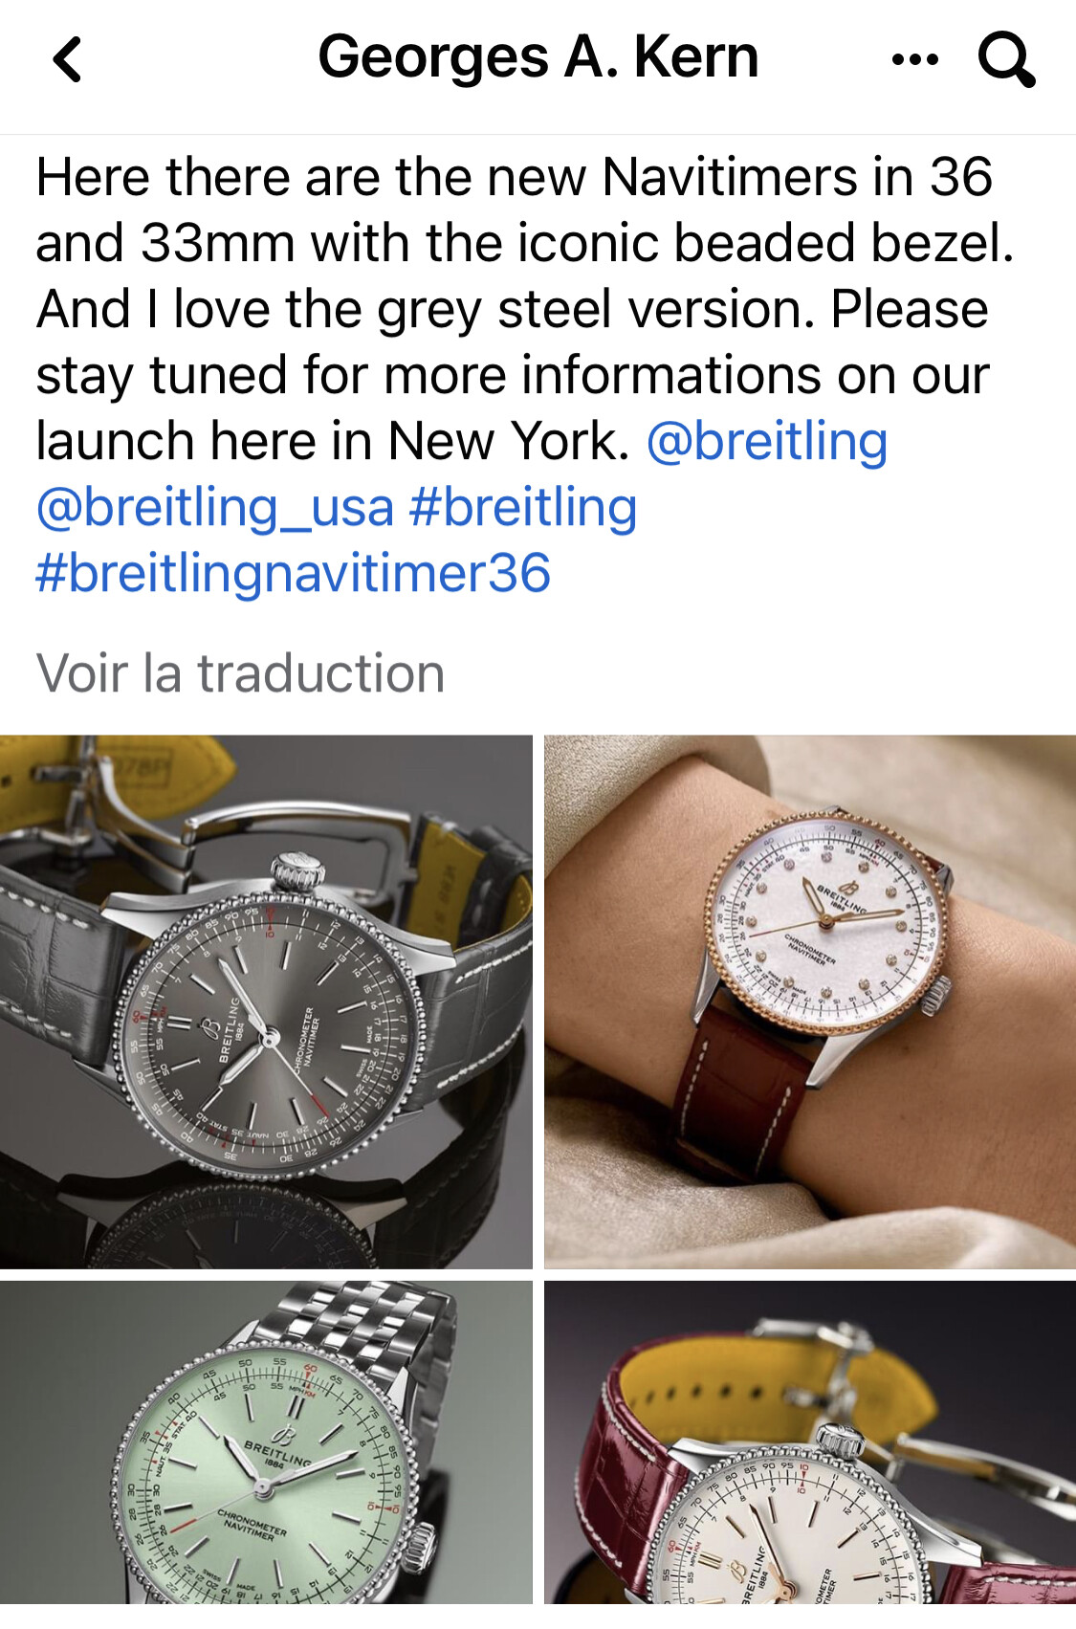
Task: Tap the Georges A. Kern page title
Action: [x=538, y=57]
